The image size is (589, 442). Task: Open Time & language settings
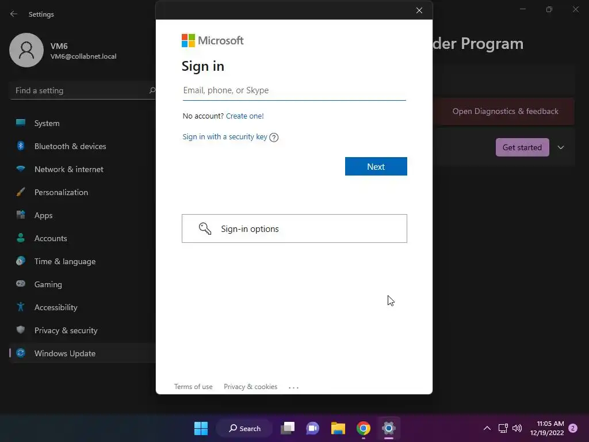[83, 261]
